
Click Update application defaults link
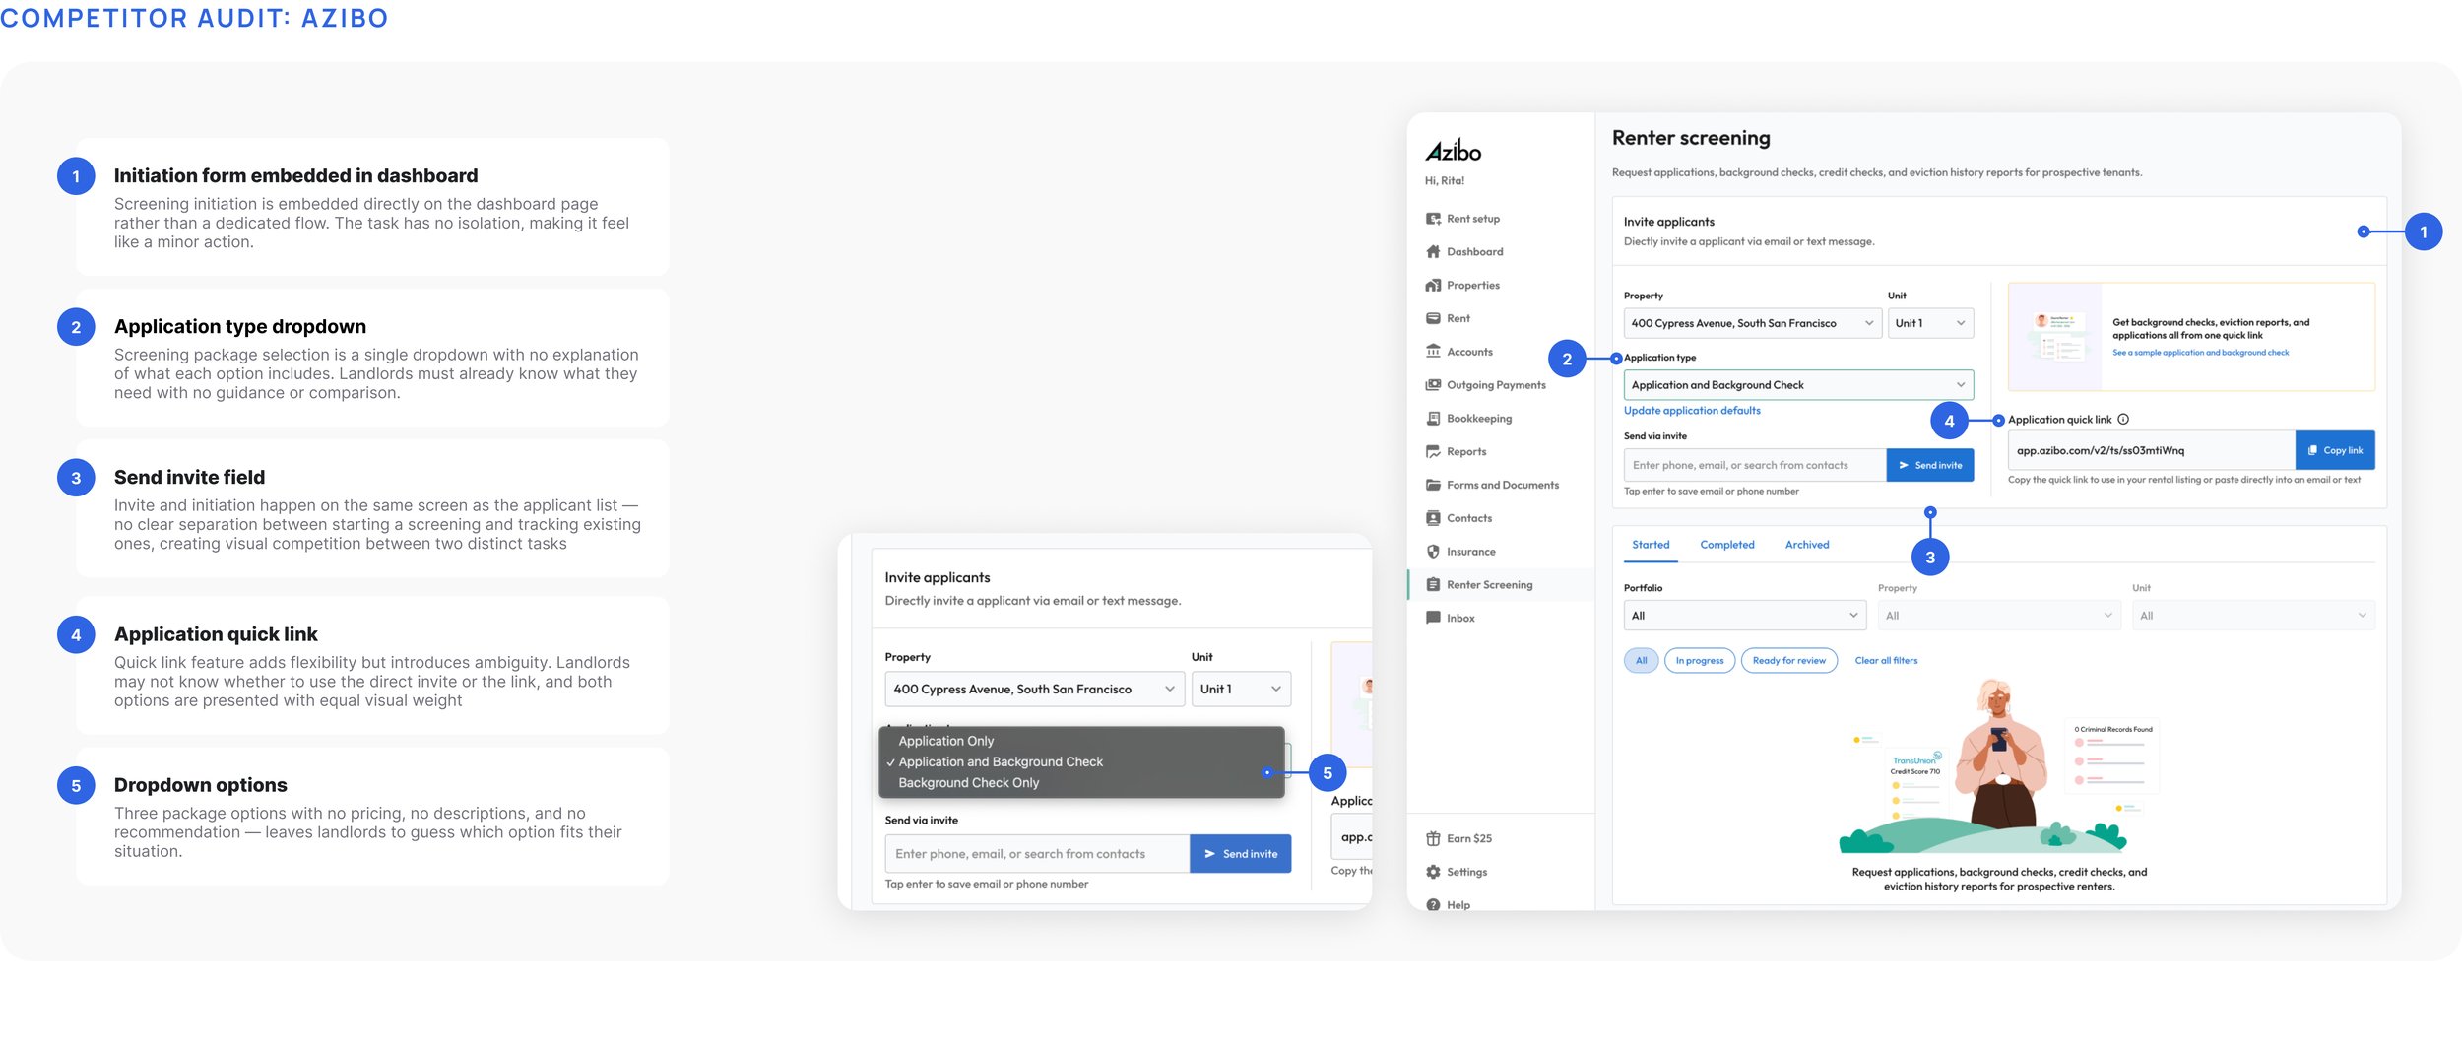pos(1692,411)
